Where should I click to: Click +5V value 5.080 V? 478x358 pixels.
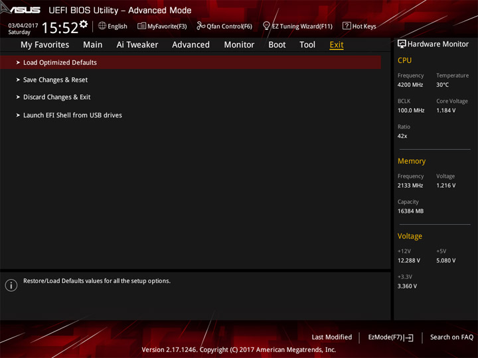click(x=446, y=261)
